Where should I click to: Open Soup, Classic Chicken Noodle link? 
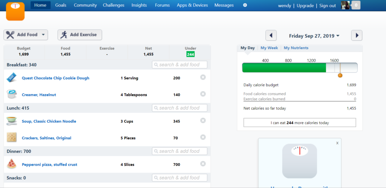pos(49,121)
